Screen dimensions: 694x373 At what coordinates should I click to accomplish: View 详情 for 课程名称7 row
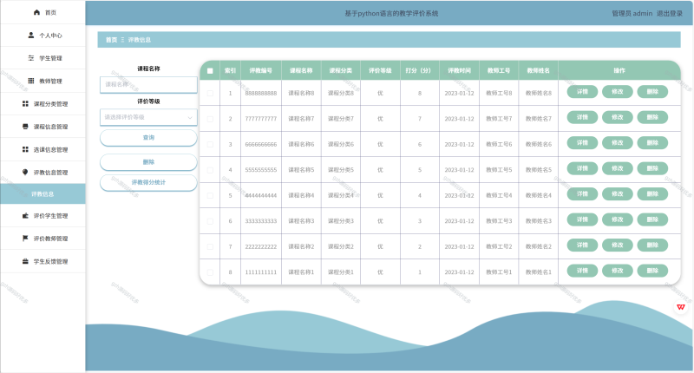coord(582,117)
